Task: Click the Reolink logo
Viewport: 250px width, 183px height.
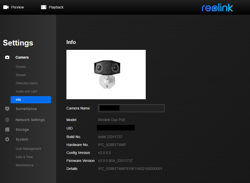Action: coord(217,7)
